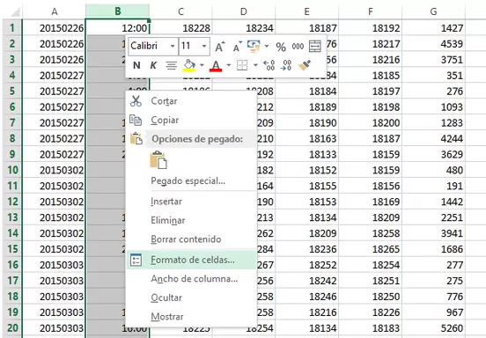Expand the borders dropdown arrow
486x338 pixels.
click(x=255, y=65)
